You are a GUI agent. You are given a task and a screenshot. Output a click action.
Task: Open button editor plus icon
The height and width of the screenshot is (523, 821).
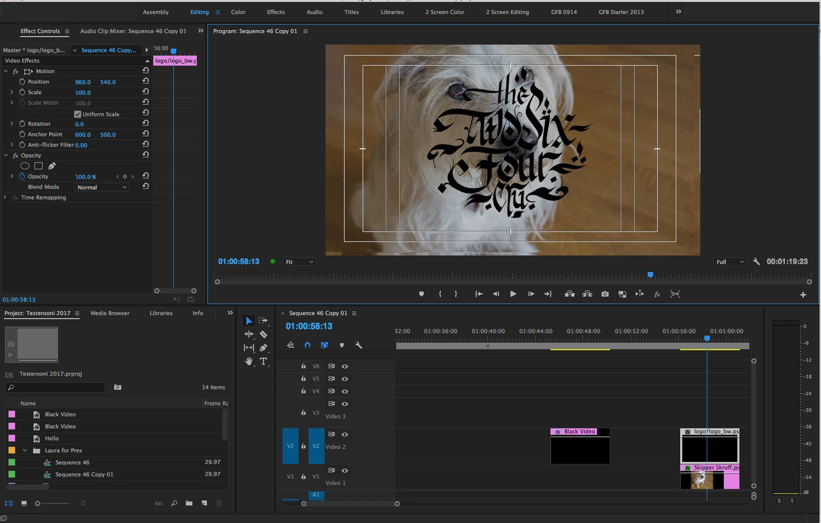[x=803, y=295]
